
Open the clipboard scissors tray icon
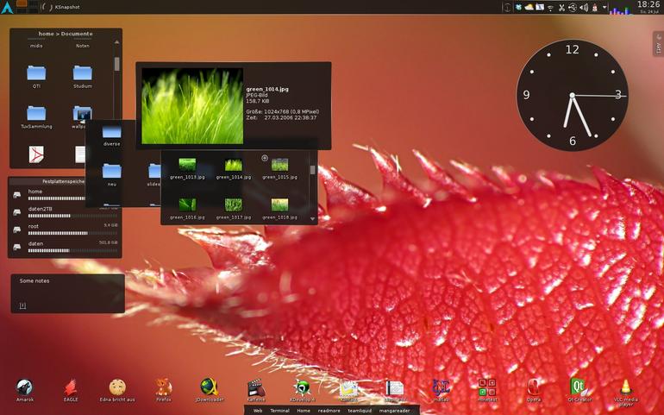click(x=561, y=8)
